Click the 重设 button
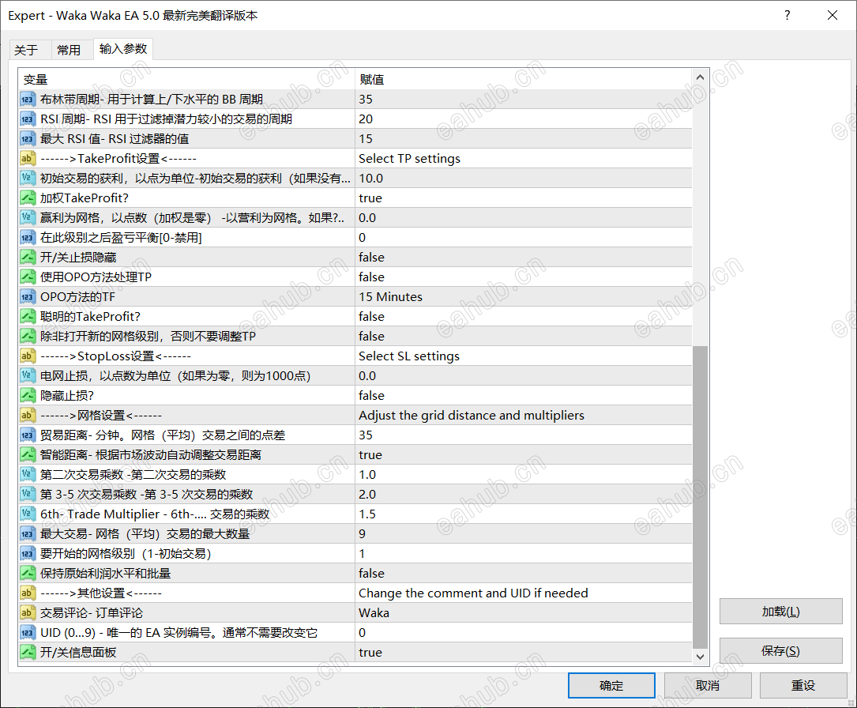 pos(802,686)
